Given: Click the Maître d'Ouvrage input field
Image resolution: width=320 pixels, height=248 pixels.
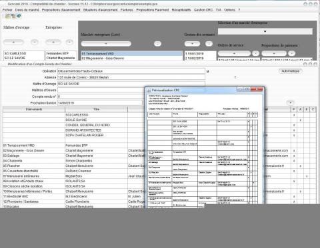Looking at the screenshot, I should click(x=131, y=84).
